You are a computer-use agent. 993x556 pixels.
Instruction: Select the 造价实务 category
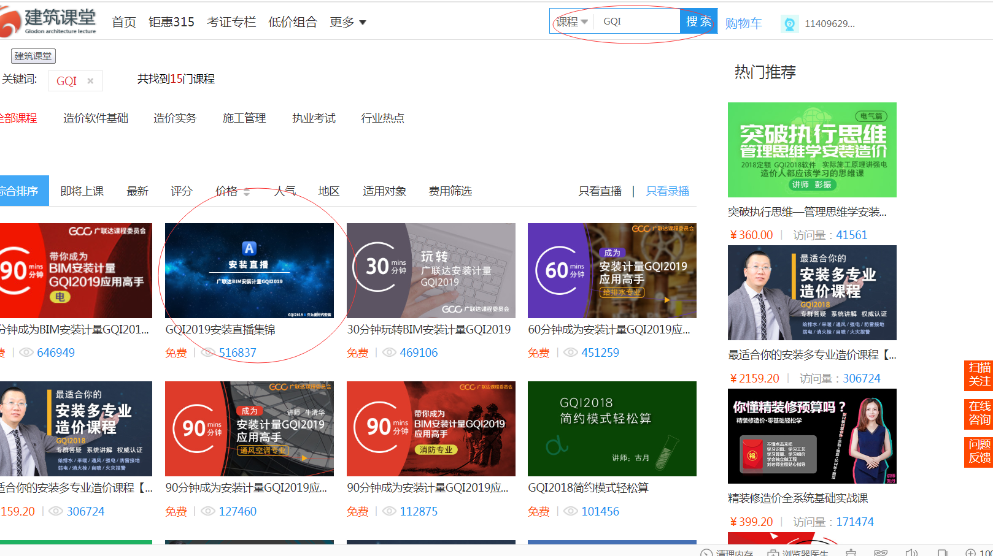pos(175,118)
